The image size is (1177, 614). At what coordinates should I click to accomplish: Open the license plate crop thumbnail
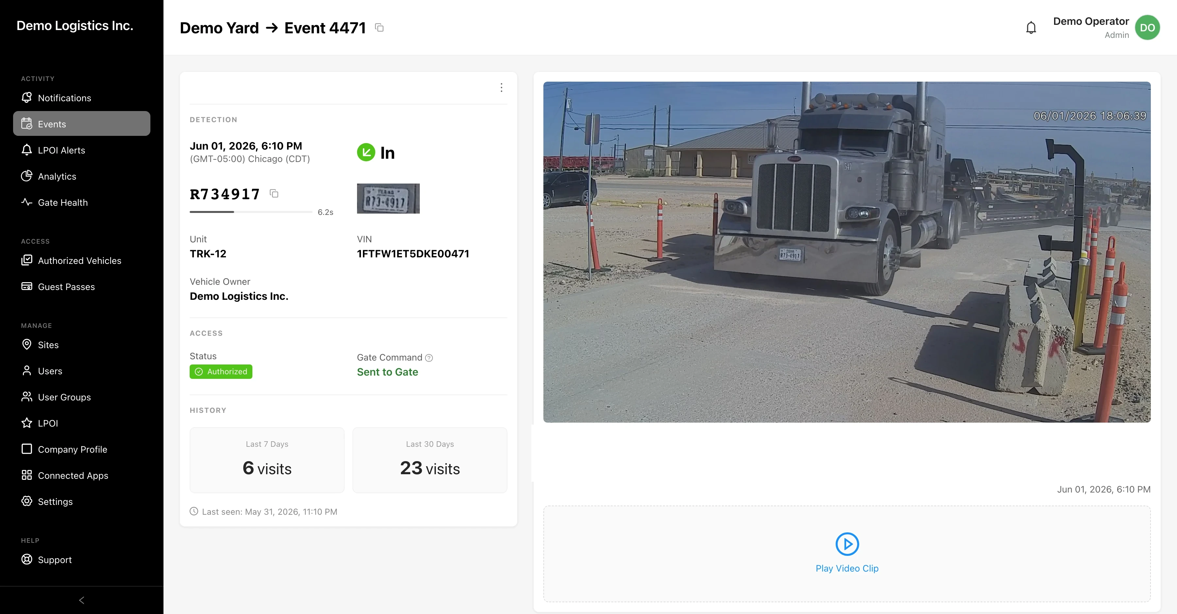point(388,199)
